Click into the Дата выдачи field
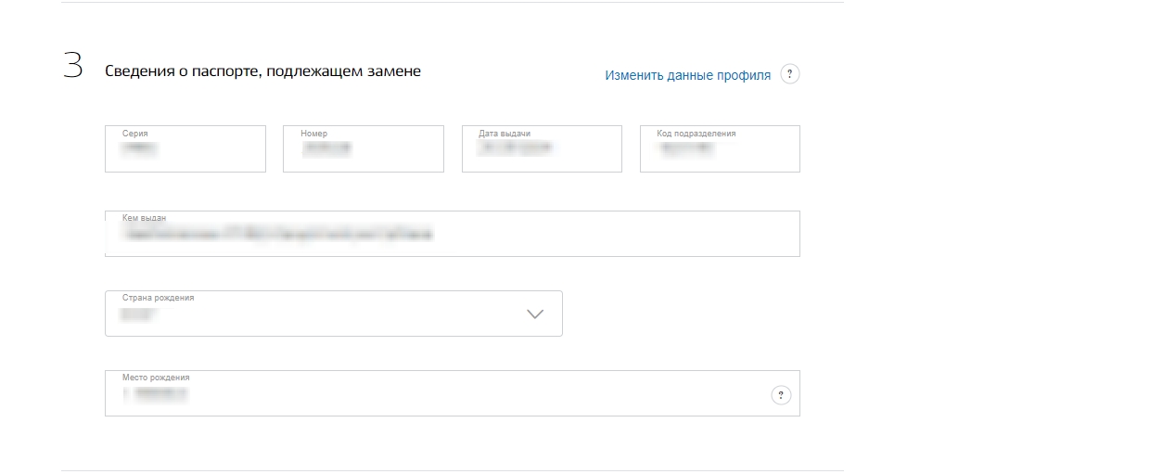 542,148
